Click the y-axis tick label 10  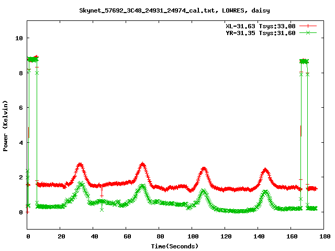[19, 38]
